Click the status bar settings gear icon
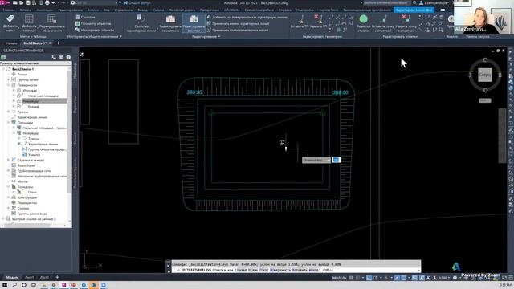Viewport: 514px width, 289px height. point(455,278)
